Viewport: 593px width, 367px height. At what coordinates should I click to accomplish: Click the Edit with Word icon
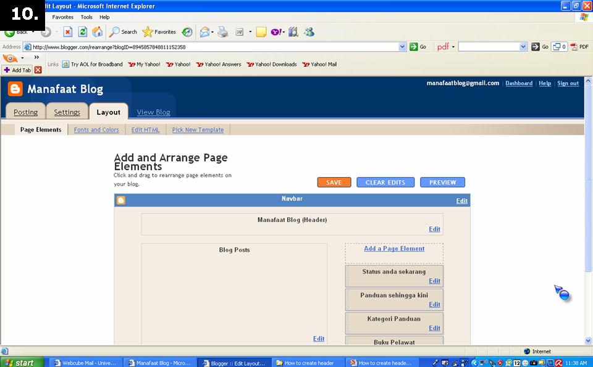coord(240,32)
